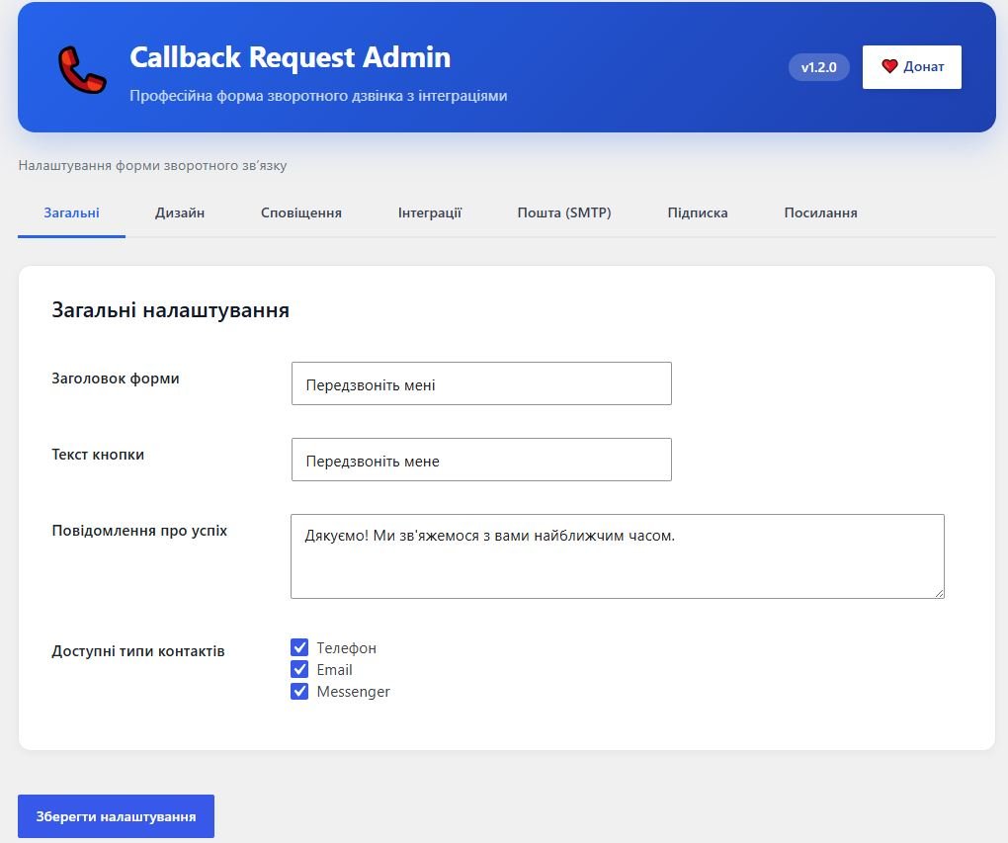Select the Інтеграції tab
Viewport: 1008px width, 843px height.
tap(430, 212)
